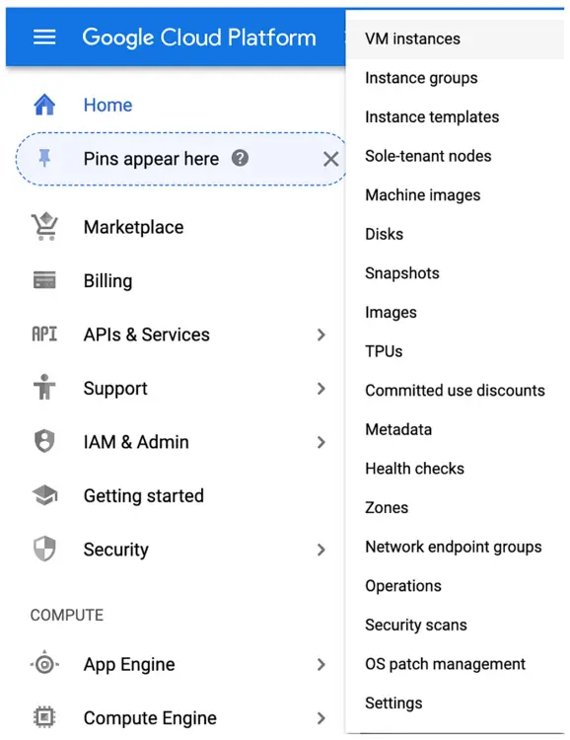Click the Google Cloud Platform title
570x740 pixels.
[x=199, y=37]
